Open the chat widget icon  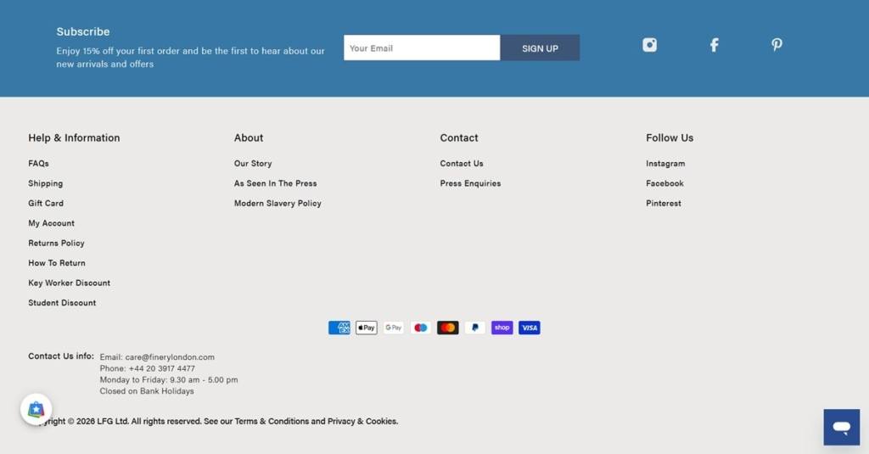841,428
